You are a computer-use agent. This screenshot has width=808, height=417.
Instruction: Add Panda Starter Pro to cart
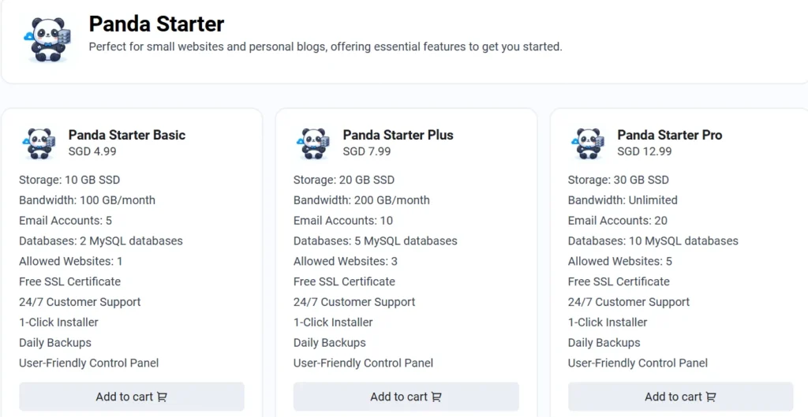(x=680, y=397)
